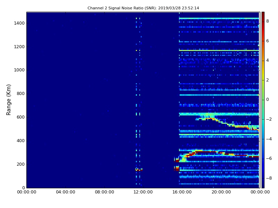278x208 pixels.
Task: Click the colorbar value −6 label
Action: [269, 158]
